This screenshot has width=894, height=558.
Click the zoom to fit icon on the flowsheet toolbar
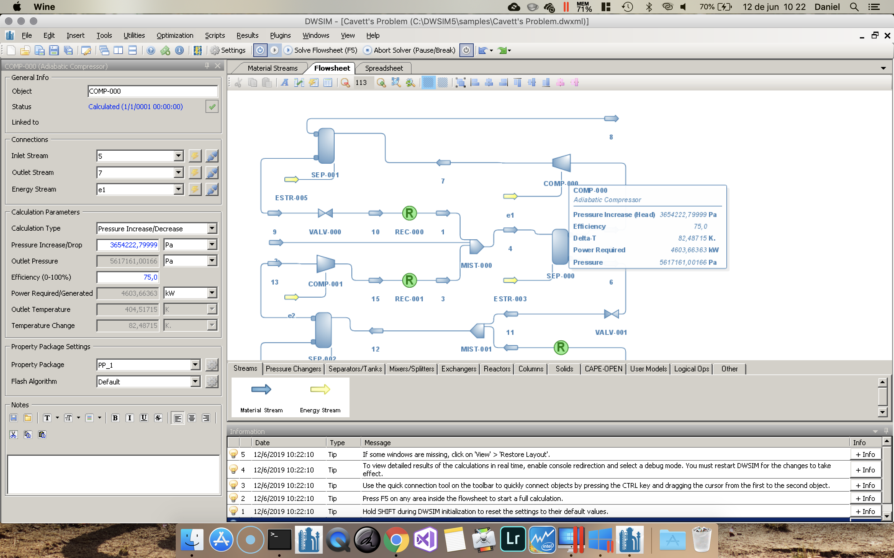396,83
